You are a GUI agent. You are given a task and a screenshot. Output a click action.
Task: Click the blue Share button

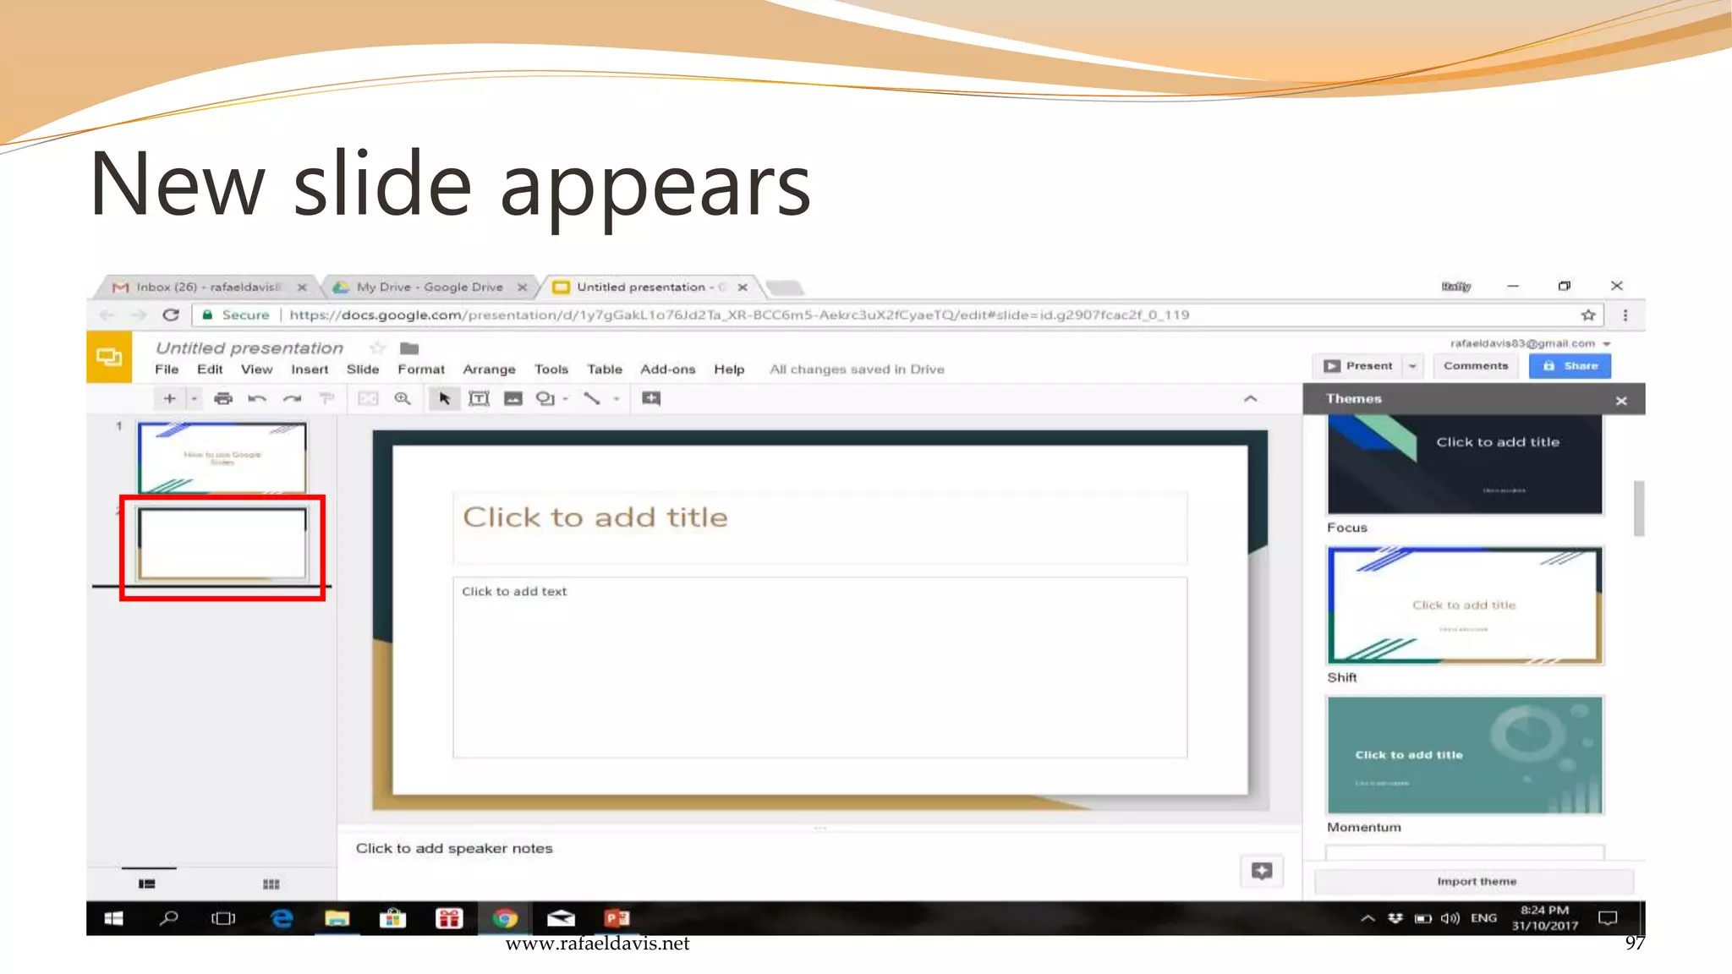1570,366
